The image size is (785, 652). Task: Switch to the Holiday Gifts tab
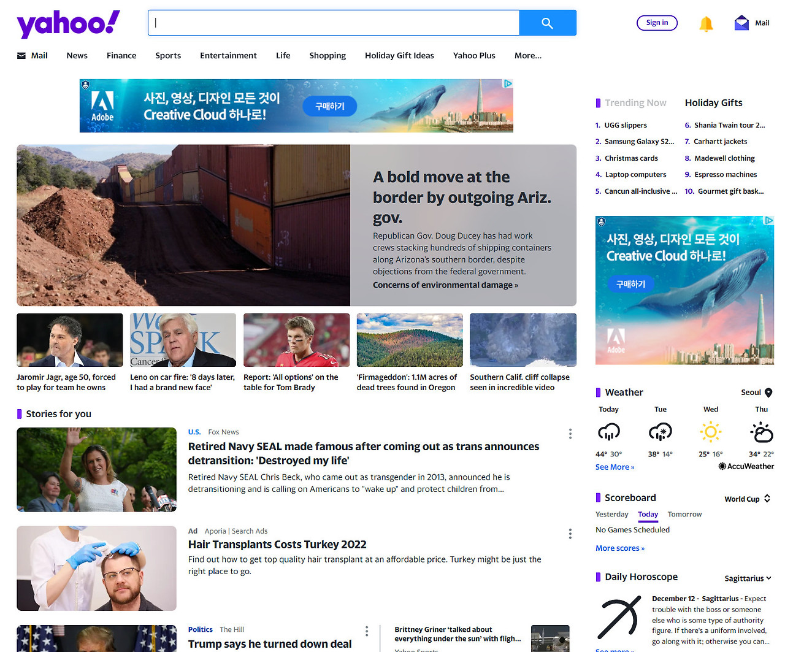click(714, 103)
